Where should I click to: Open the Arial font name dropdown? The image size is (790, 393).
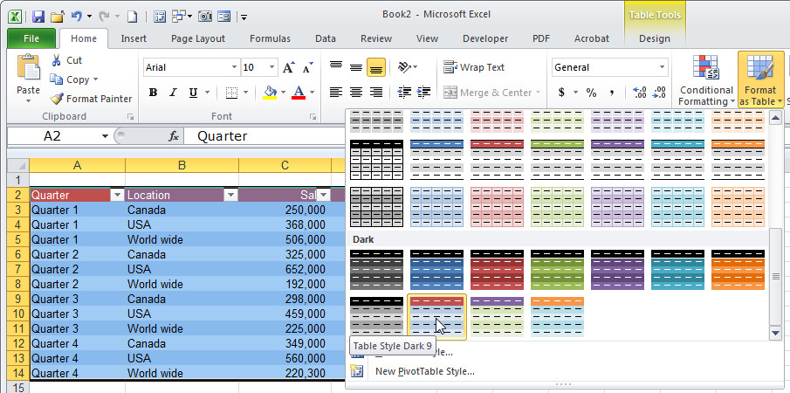coord(234,67)
